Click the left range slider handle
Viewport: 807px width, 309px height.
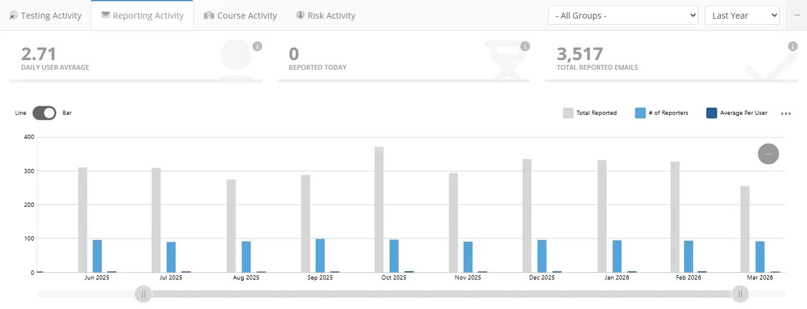click(143, 294)
